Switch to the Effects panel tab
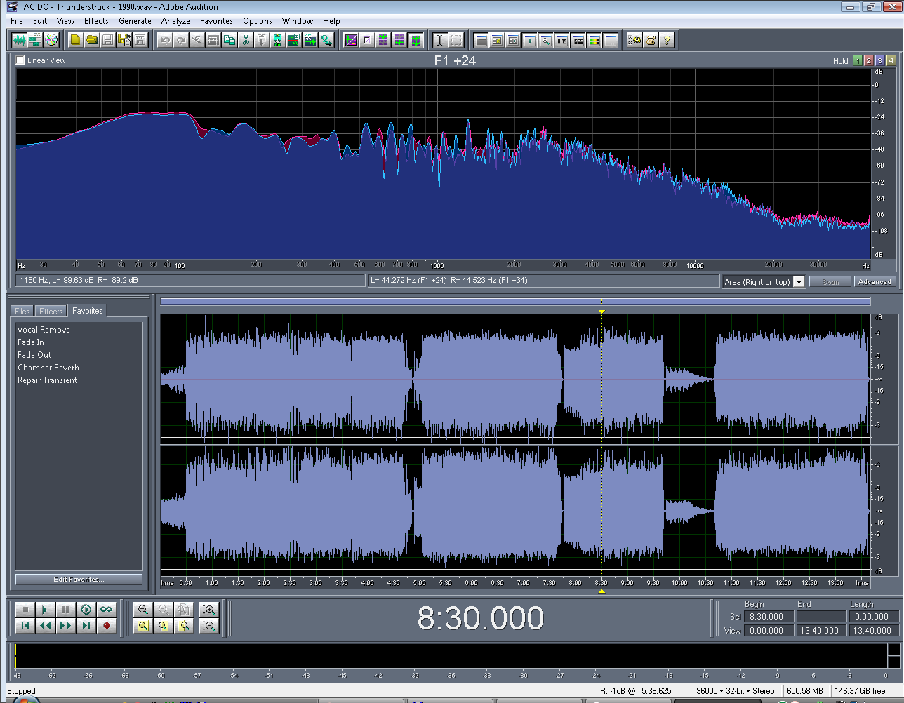 pyautogui.click(x=51, y=311)
